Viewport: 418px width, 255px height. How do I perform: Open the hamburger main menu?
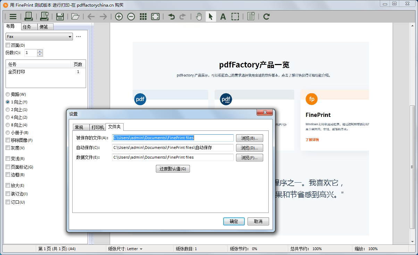pyautogui.click(x=13, y=16)
